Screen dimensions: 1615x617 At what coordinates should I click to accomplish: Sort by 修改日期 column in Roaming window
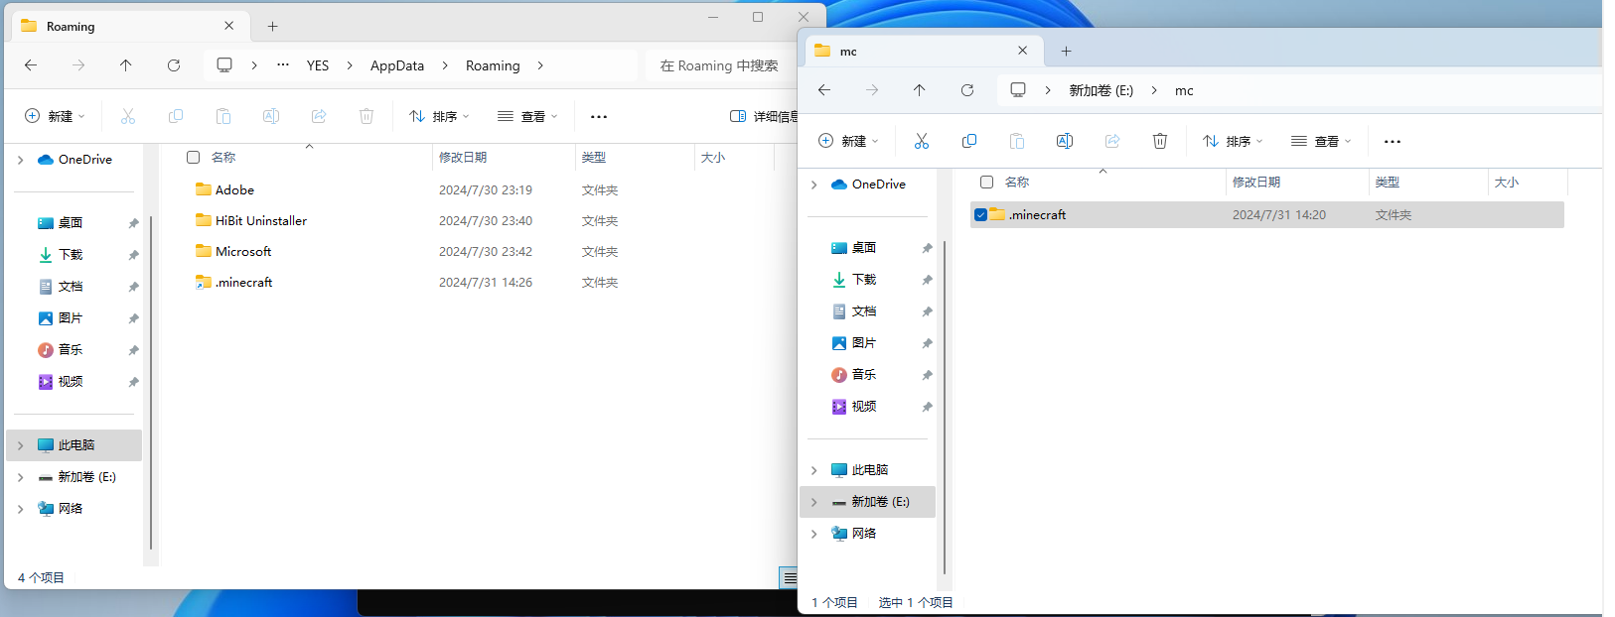[504, 157]
